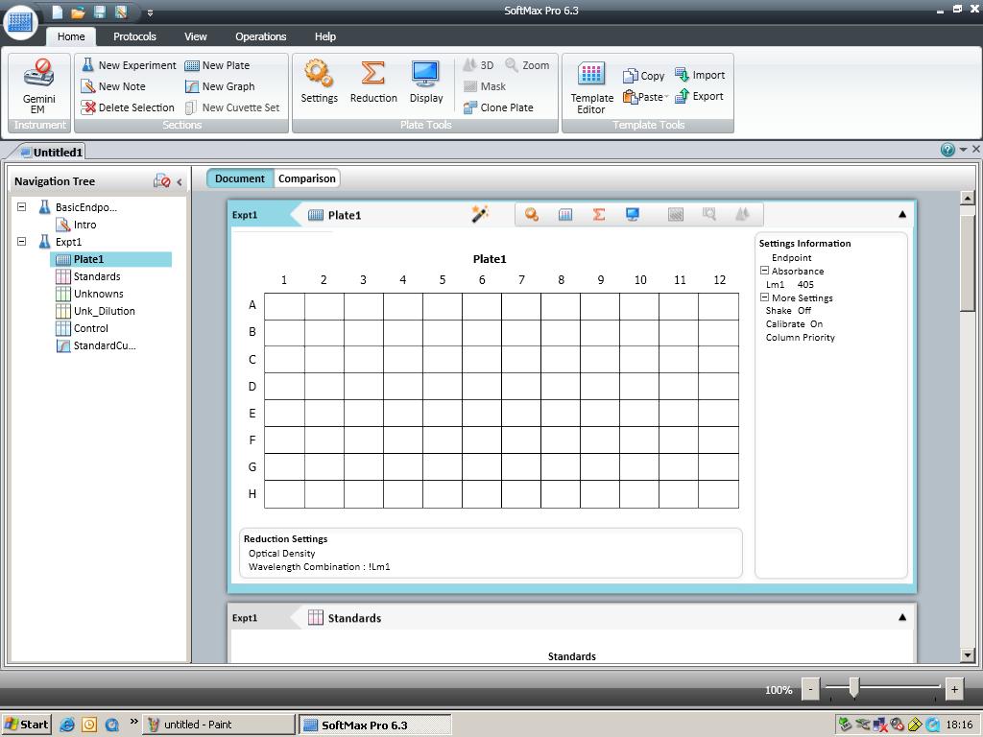Open the SoftMax Pro application menu button
This screenshot has height=737, width=983.
(21, 21)
